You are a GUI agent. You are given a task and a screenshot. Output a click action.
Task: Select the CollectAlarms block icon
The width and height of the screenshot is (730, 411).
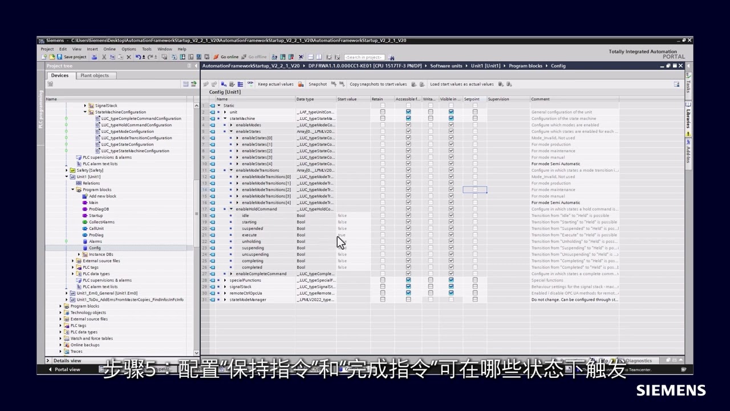point(85,222)
